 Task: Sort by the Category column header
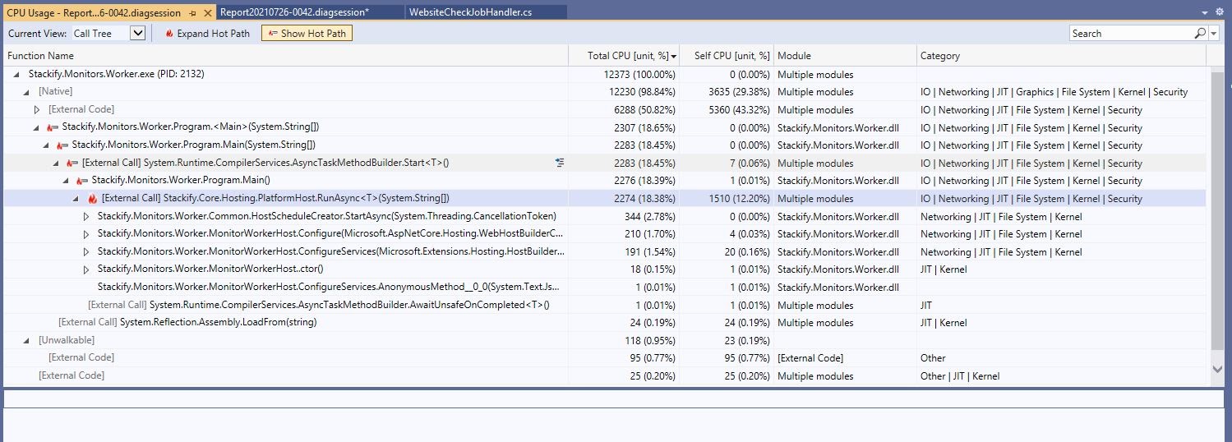(x=1061, y=56)
